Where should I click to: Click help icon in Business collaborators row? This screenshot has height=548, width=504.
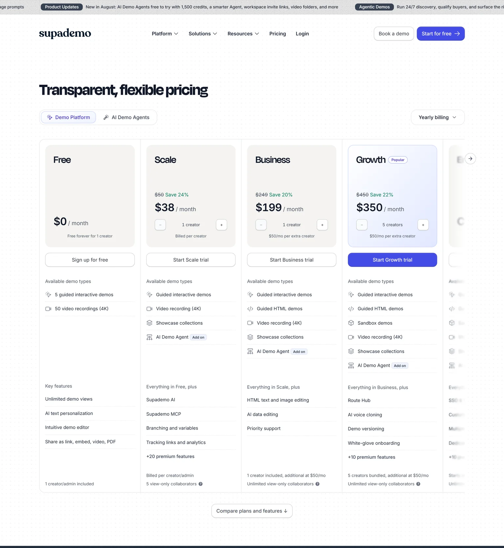[x=317, y=484]
